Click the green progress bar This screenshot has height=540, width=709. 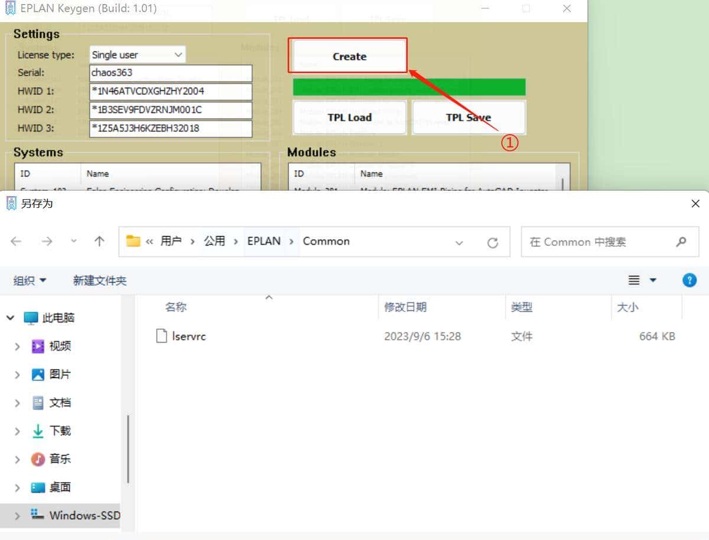coord(408,86)
